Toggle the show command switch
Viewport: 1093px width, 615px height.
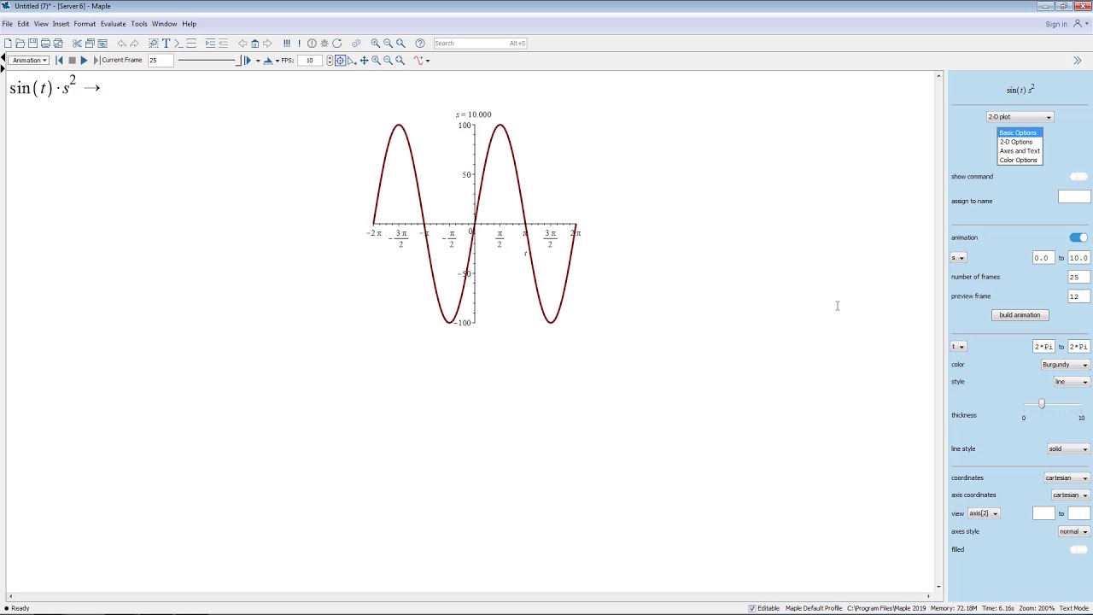(x=1078, y=177)
